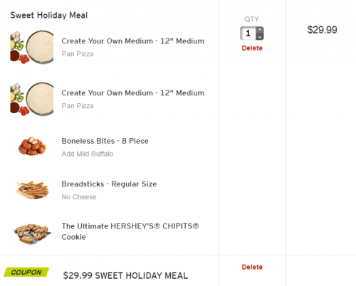Click the HERSHEY'S CHIPITS Cookie image

[32, 233]
